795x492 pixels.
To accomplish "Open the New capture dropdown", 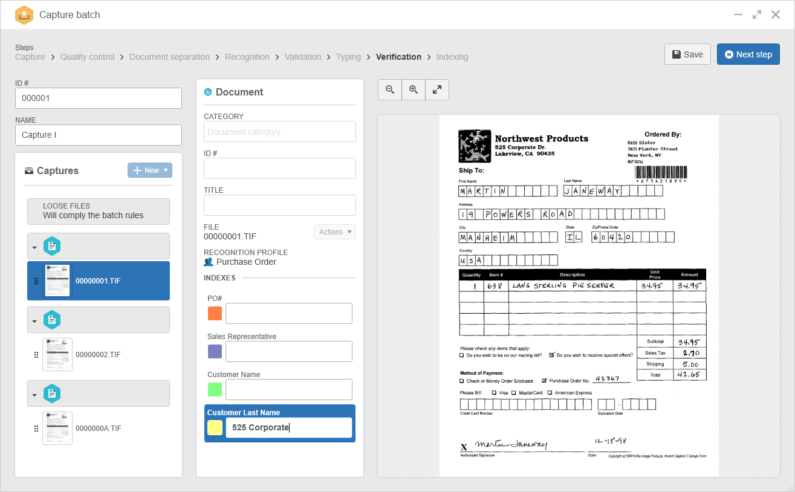I will (x=150, y=170).
